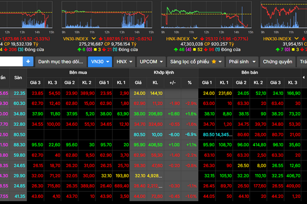Click the matched volume 4,928... cell
This screenshot has height=204, width=307.
pyautogui.click(x=155, y=176)
